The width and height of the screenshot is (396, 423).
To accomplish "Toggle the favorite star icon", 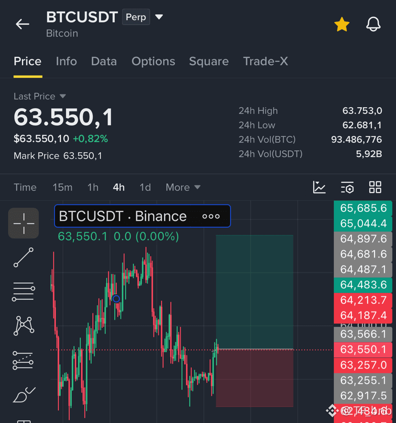I will click(x=342, y=24).
